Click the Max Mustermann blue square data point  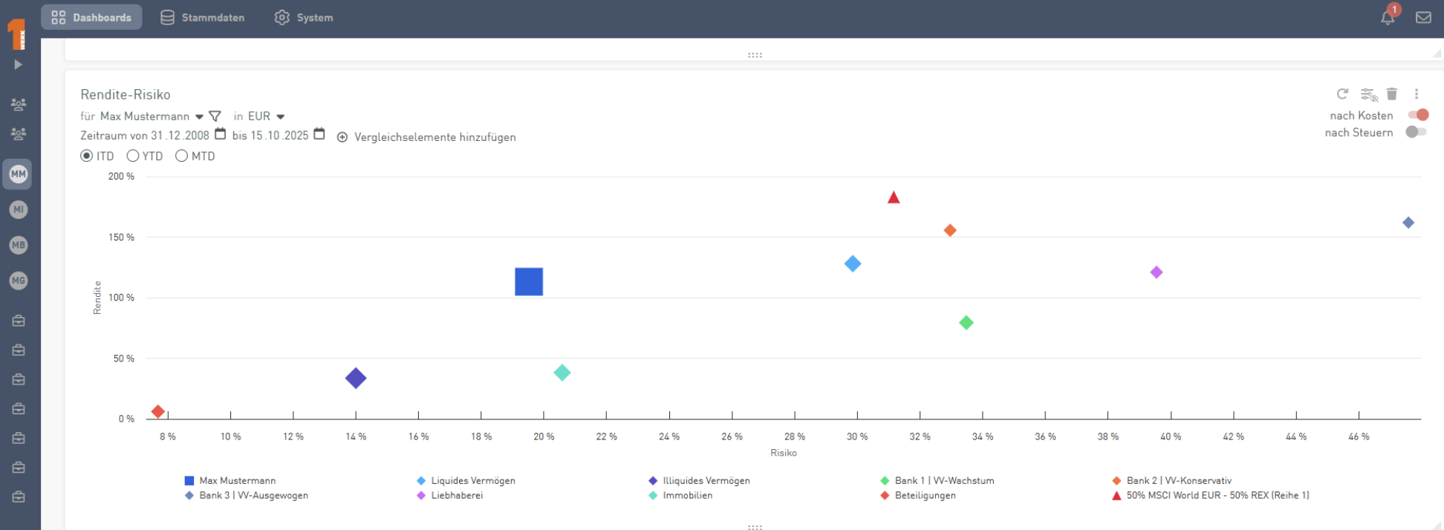[529, 282]
